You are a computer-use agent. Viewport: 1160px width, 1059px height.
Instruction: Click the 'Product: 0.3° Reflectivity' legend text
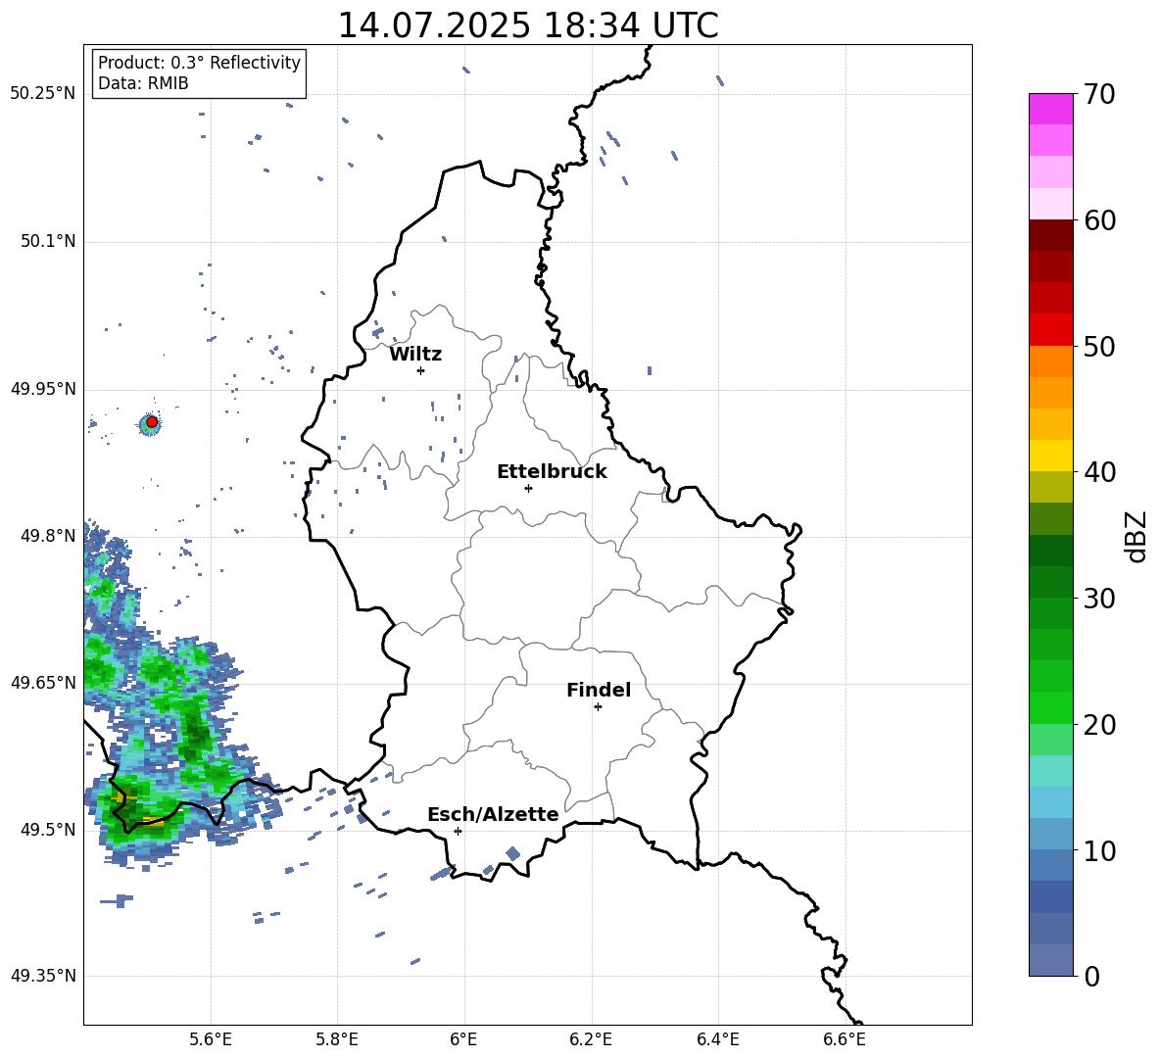199,62
